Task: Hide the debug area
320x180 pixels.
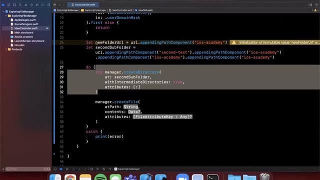Action: tap(55, 169)
